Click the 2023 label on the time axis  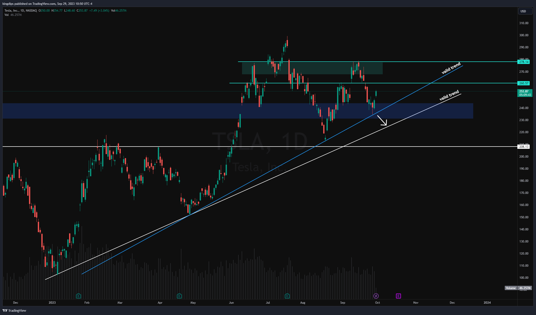[x=52, y=303]
